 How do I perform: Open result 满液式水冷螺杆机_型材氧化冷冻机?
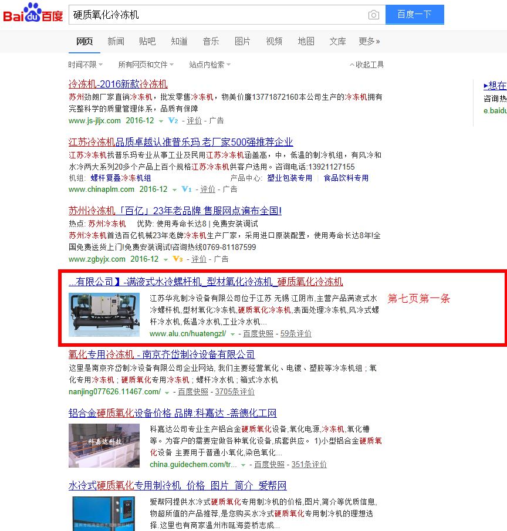tap(205, 282)
